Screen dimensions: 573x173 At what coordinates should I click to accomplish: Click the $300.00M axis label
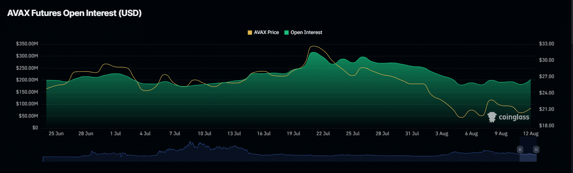coord(27,56)
